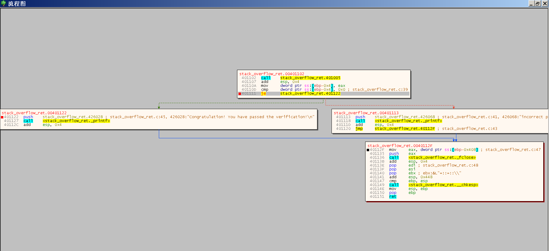Click the red breakpoint marker at address 401122
Screen dimensions: 549x251
[2, 117]
